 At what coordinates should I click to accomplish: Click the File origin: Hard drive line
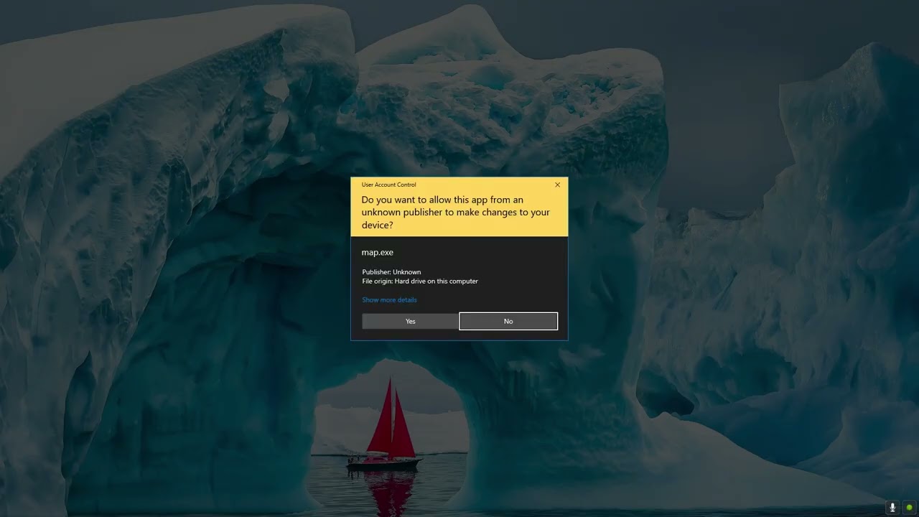420,281
